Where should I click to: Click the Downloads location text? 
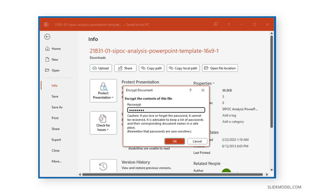pyautogui.click(x=97, y=58)
